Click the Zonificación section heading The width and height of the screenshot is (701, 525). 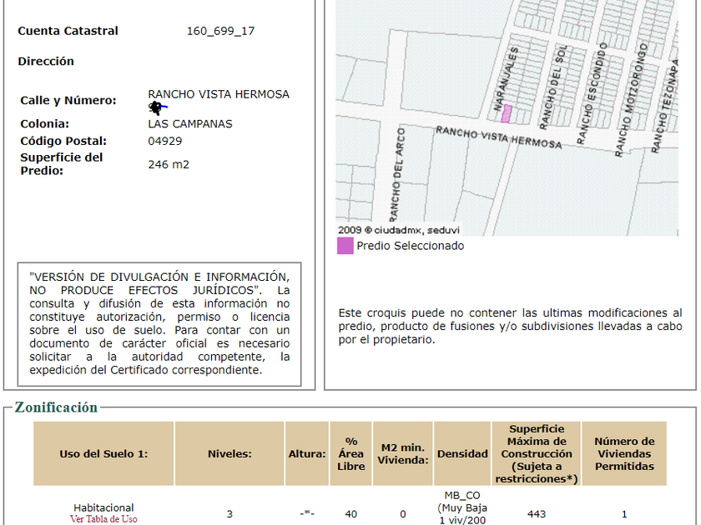point(56,407)
